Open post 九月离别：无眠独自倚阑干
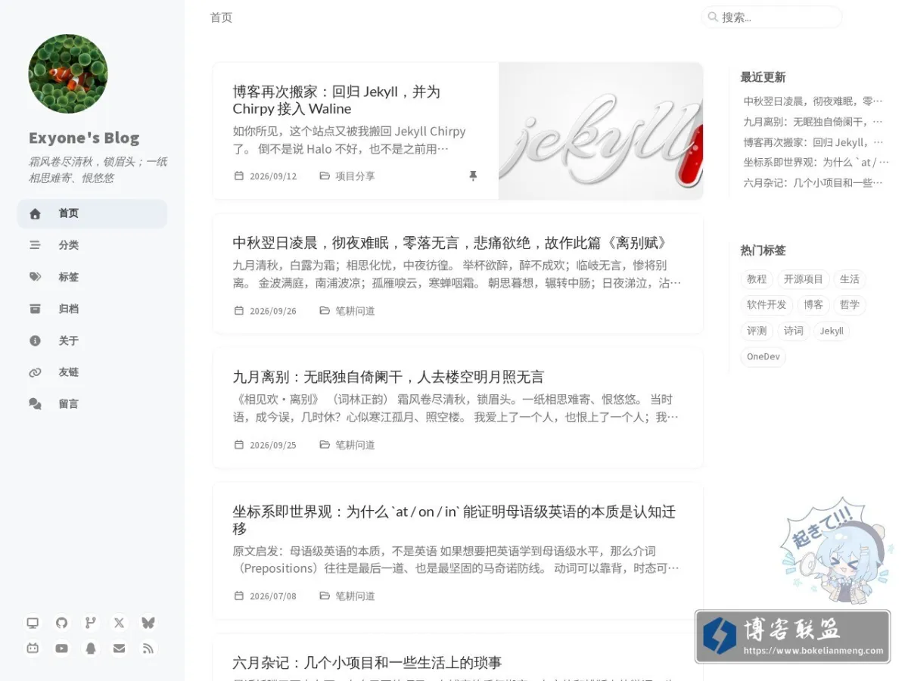 tap(388, 377)
